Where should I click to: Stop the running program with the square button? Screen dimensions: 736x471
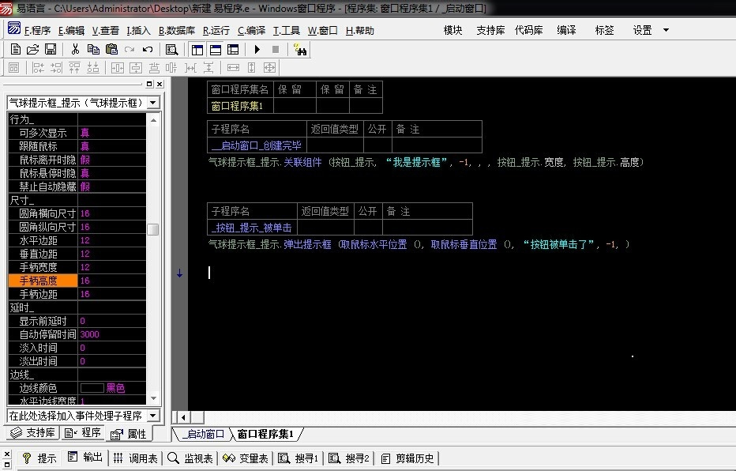click(276, 49)
